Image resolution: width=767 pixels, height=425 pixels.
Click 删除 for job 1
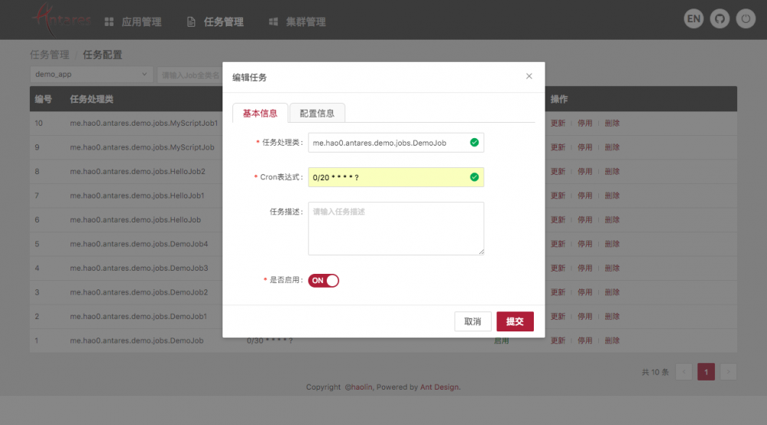(612, 341)
